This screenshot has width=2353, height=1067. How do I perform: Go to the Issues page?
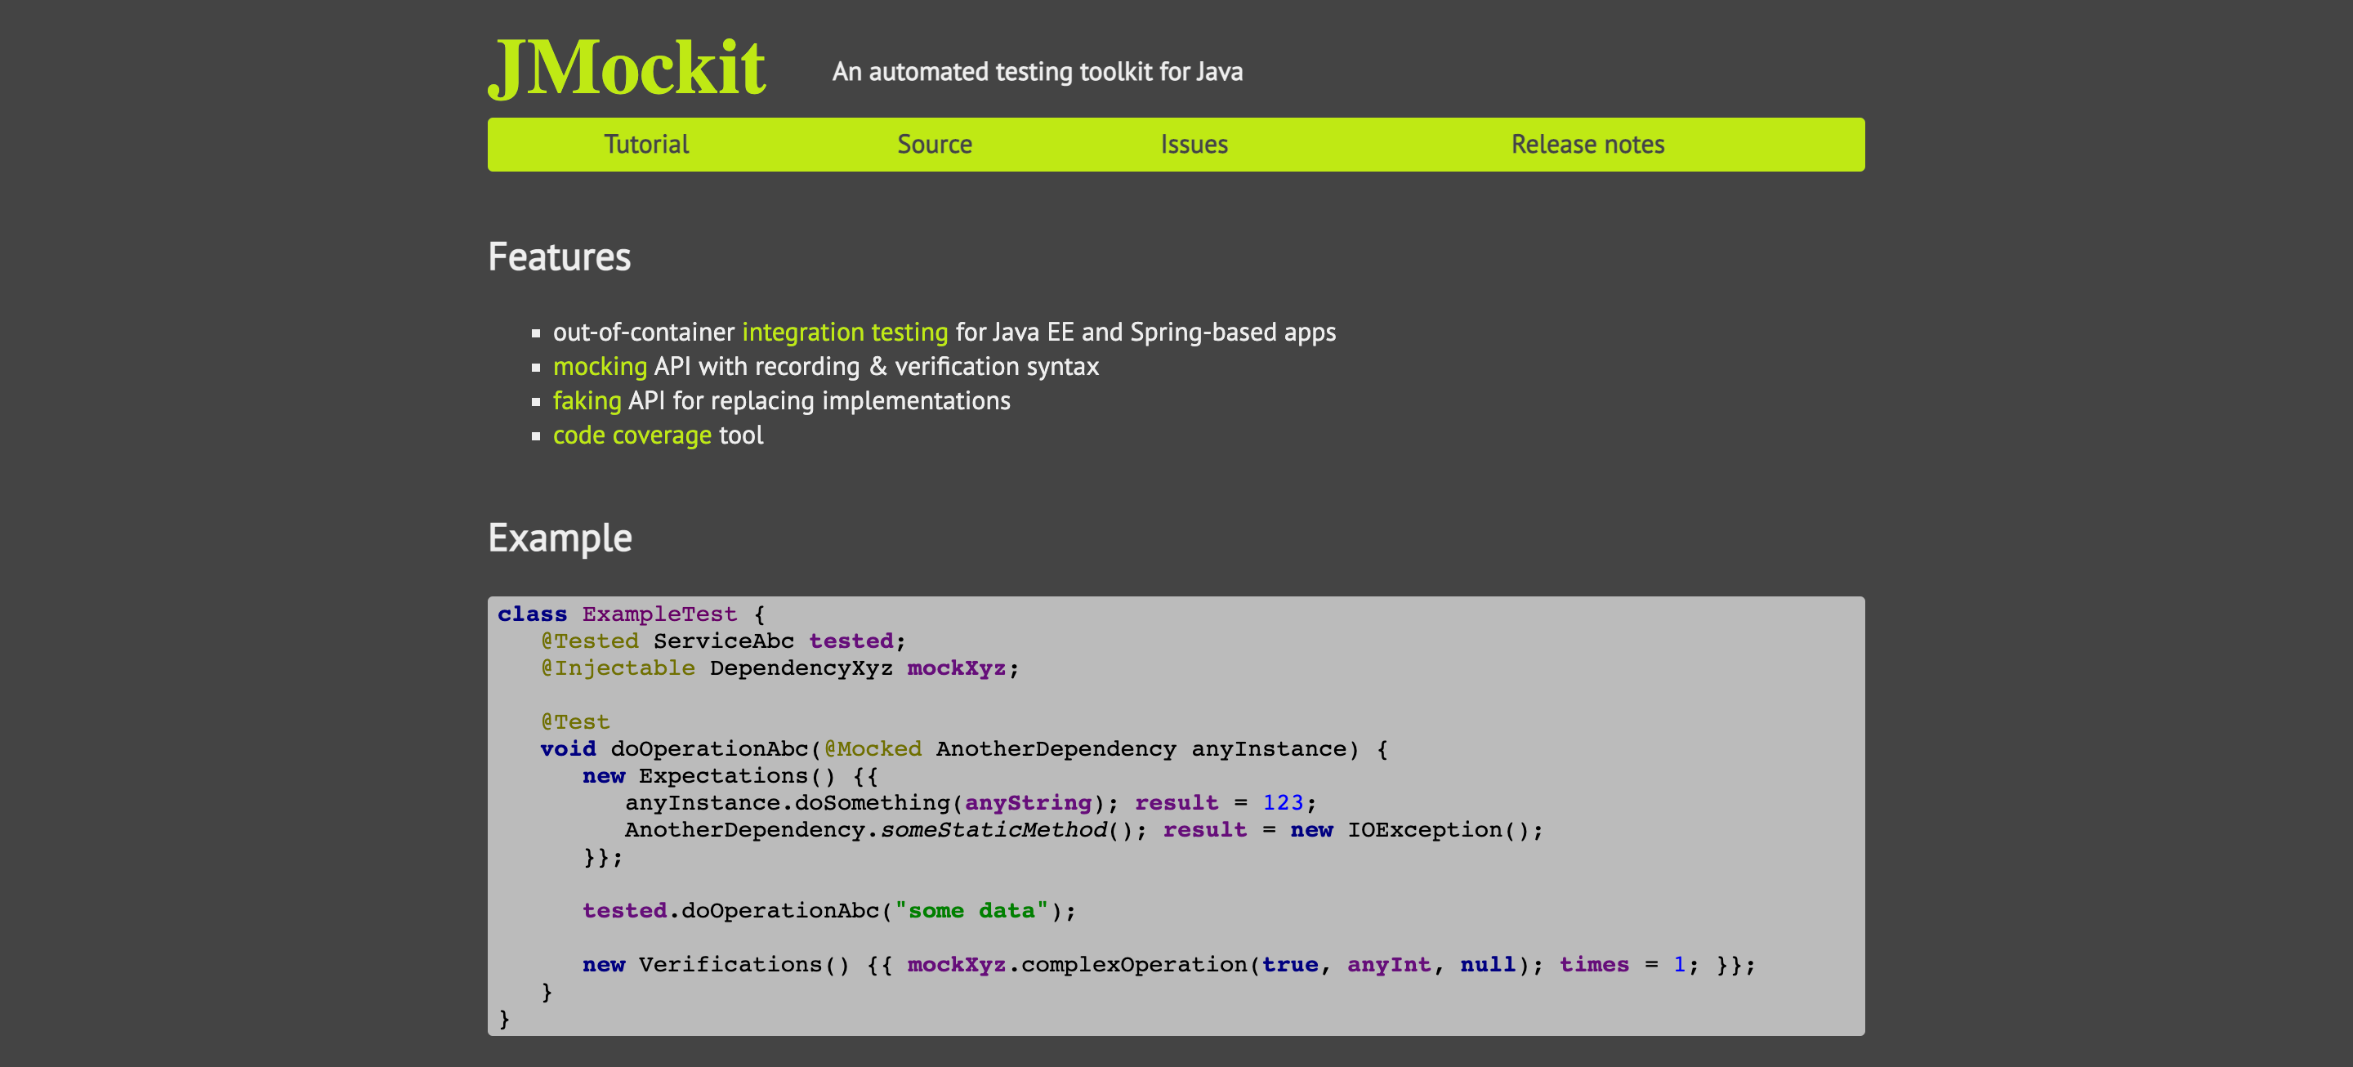1194,145
